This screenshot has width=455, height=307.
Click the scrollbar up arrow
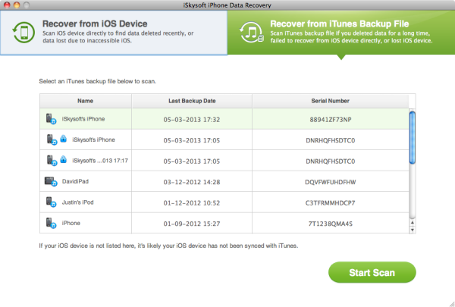point(413,223)
